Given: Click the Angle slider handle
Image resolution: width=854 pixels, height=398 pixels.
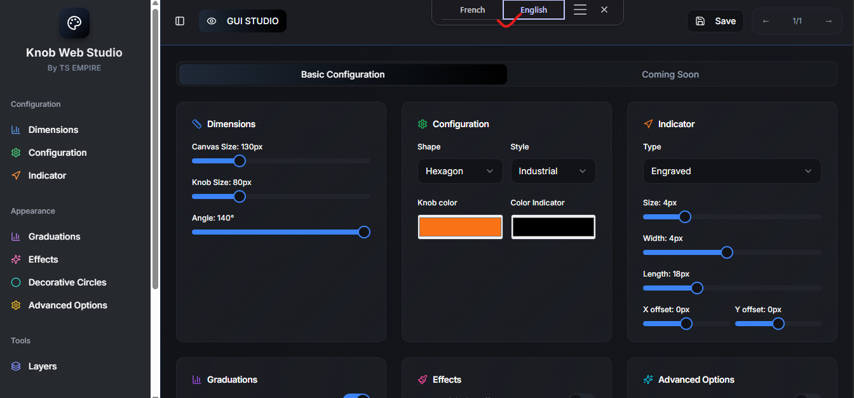Looking at the screenshot, I should point(364,232).
